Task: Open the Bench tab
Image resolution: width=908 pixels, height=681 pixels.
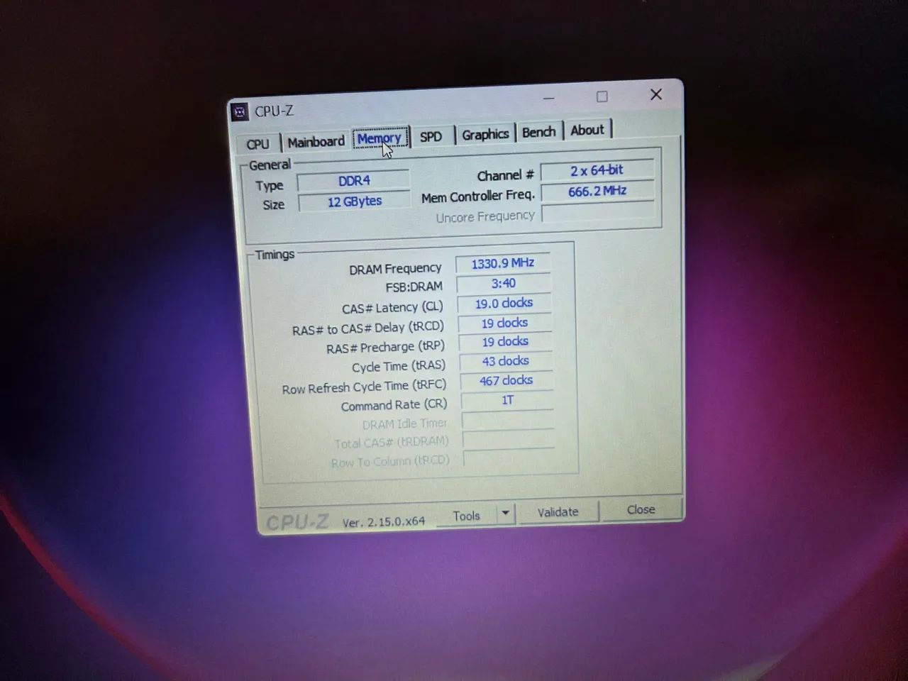Action: (539, 132)
